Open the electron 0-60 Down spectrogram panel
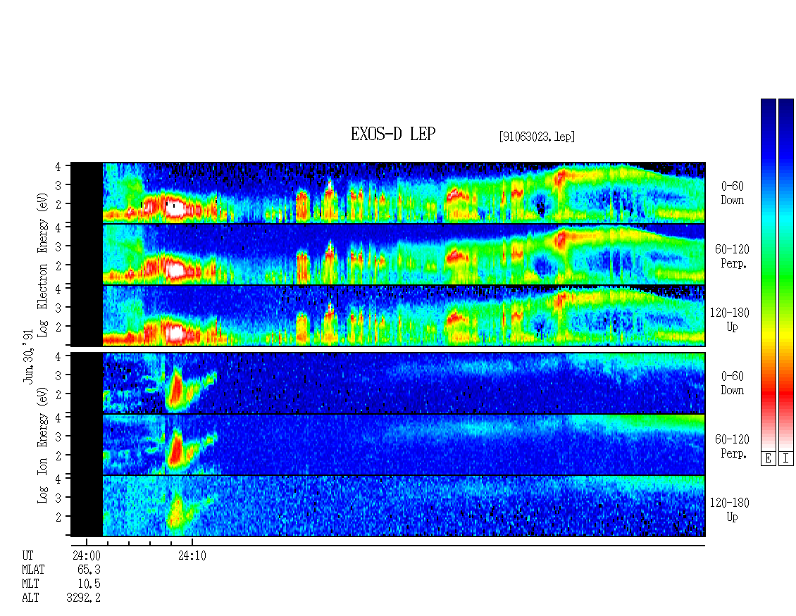This screenshot has width=796, height=616. (388, 193)
